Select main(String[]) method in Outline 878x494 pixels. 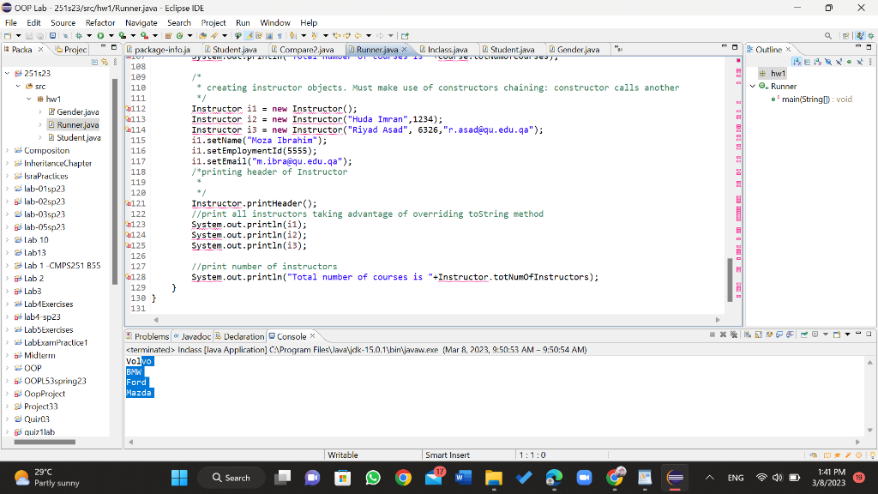click(x=811, y=99)
